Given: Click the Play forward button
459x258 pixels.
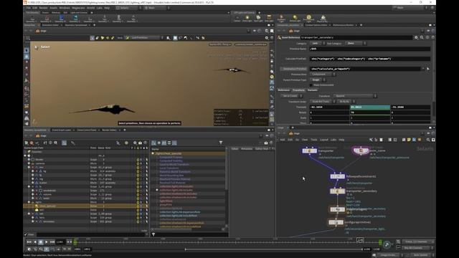Looking at the screenshot, I should click(47, 242).
